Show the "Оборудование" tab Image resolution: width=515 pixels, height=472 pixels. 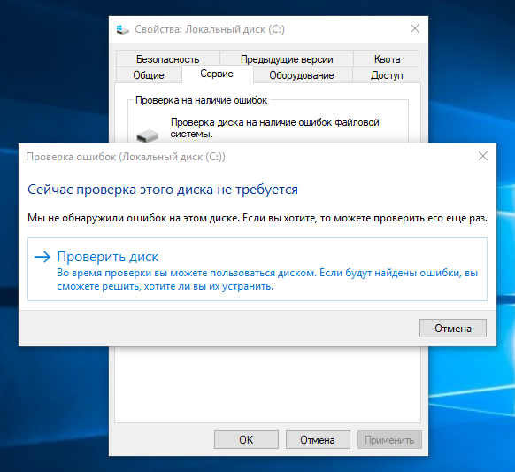pyautogui.click(x=302, y=75)
